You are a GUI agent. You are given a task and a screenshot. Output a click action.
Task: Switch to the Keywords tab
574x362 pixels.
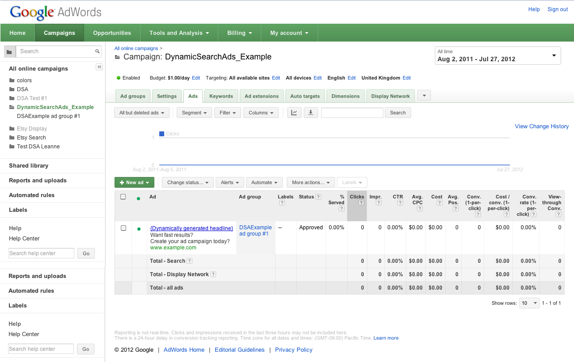coord(221,96)
